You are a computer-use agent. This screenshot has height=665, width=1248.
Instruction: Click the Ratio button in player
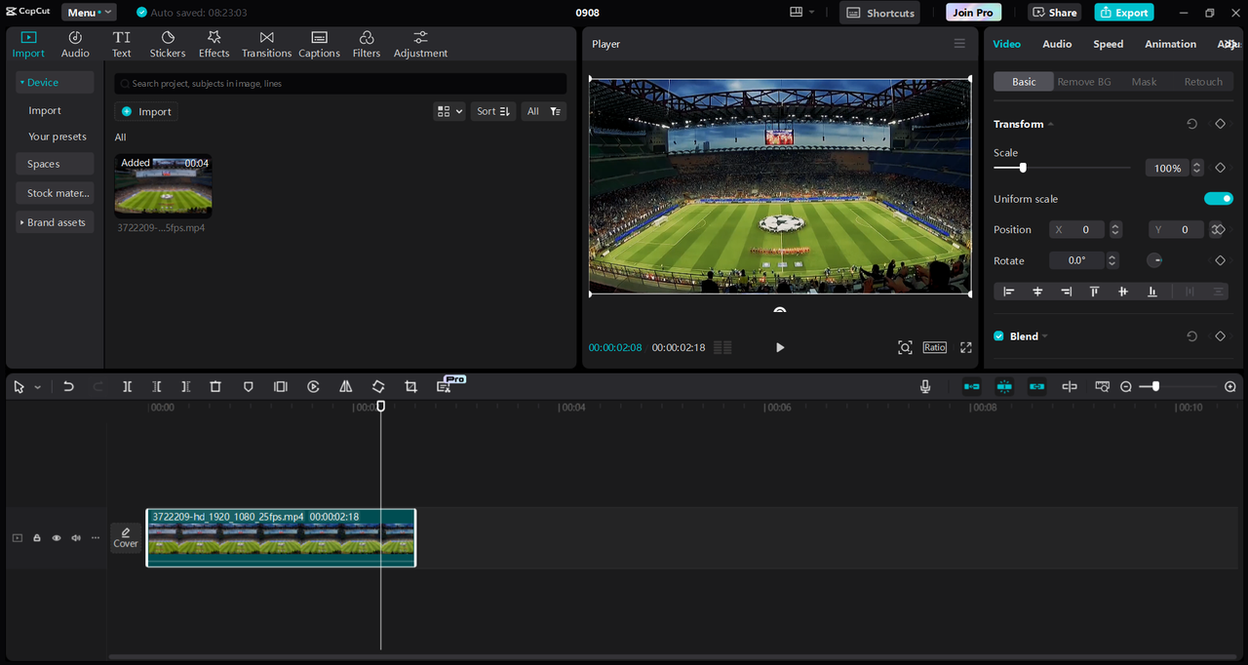point(935,347)
